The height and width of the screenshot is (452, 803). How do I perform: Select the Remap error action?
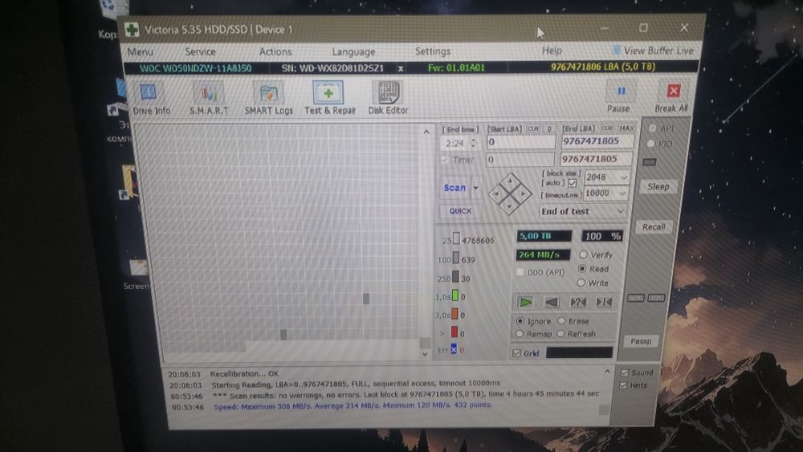coord(520,334)
